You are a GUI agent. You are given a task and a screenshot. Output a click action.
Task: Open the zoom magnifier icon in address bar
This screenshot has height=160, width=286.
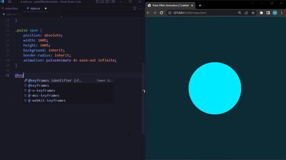click(x=240, y=13)
